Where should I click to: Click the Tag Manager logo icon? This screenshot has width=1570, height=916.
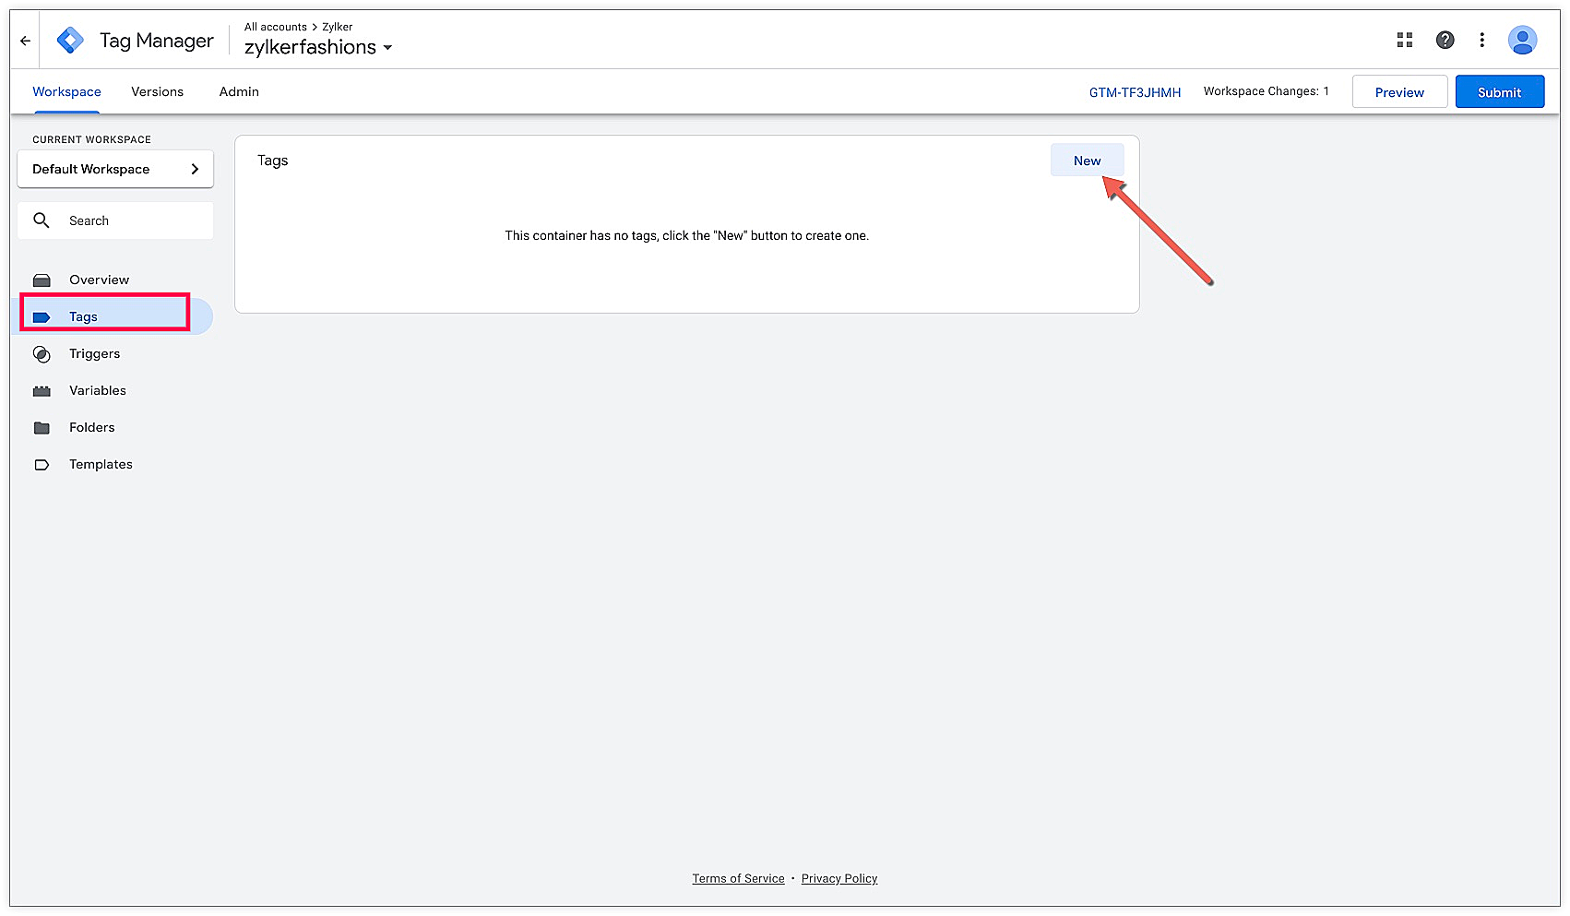click(x=70, y=41)
